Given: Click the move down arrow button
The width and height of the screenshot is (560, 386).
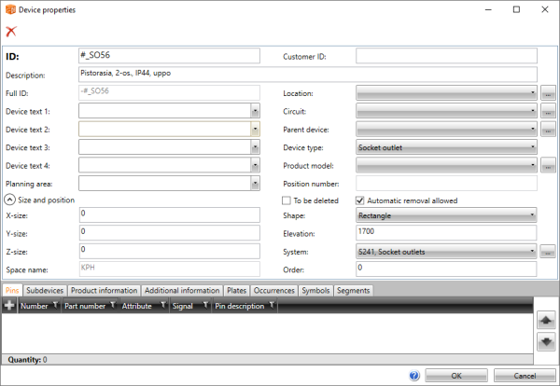Looking at the screenshot, I should click(x=546, y=339).
